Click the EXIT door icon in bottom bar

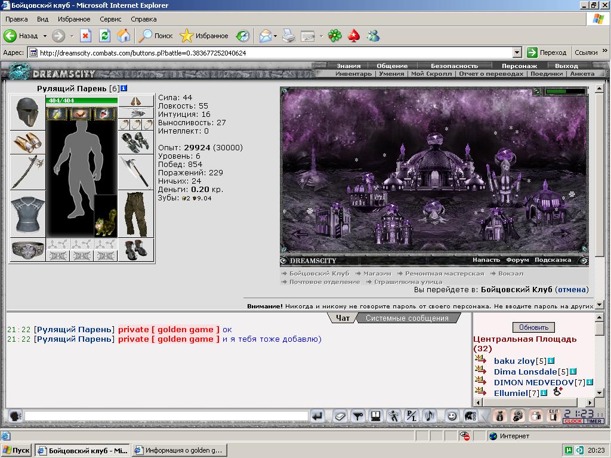(553, 416)
